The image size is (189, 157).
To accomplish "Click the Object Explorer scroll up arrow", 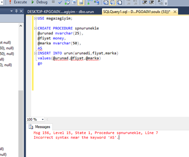I will (21, 26).
